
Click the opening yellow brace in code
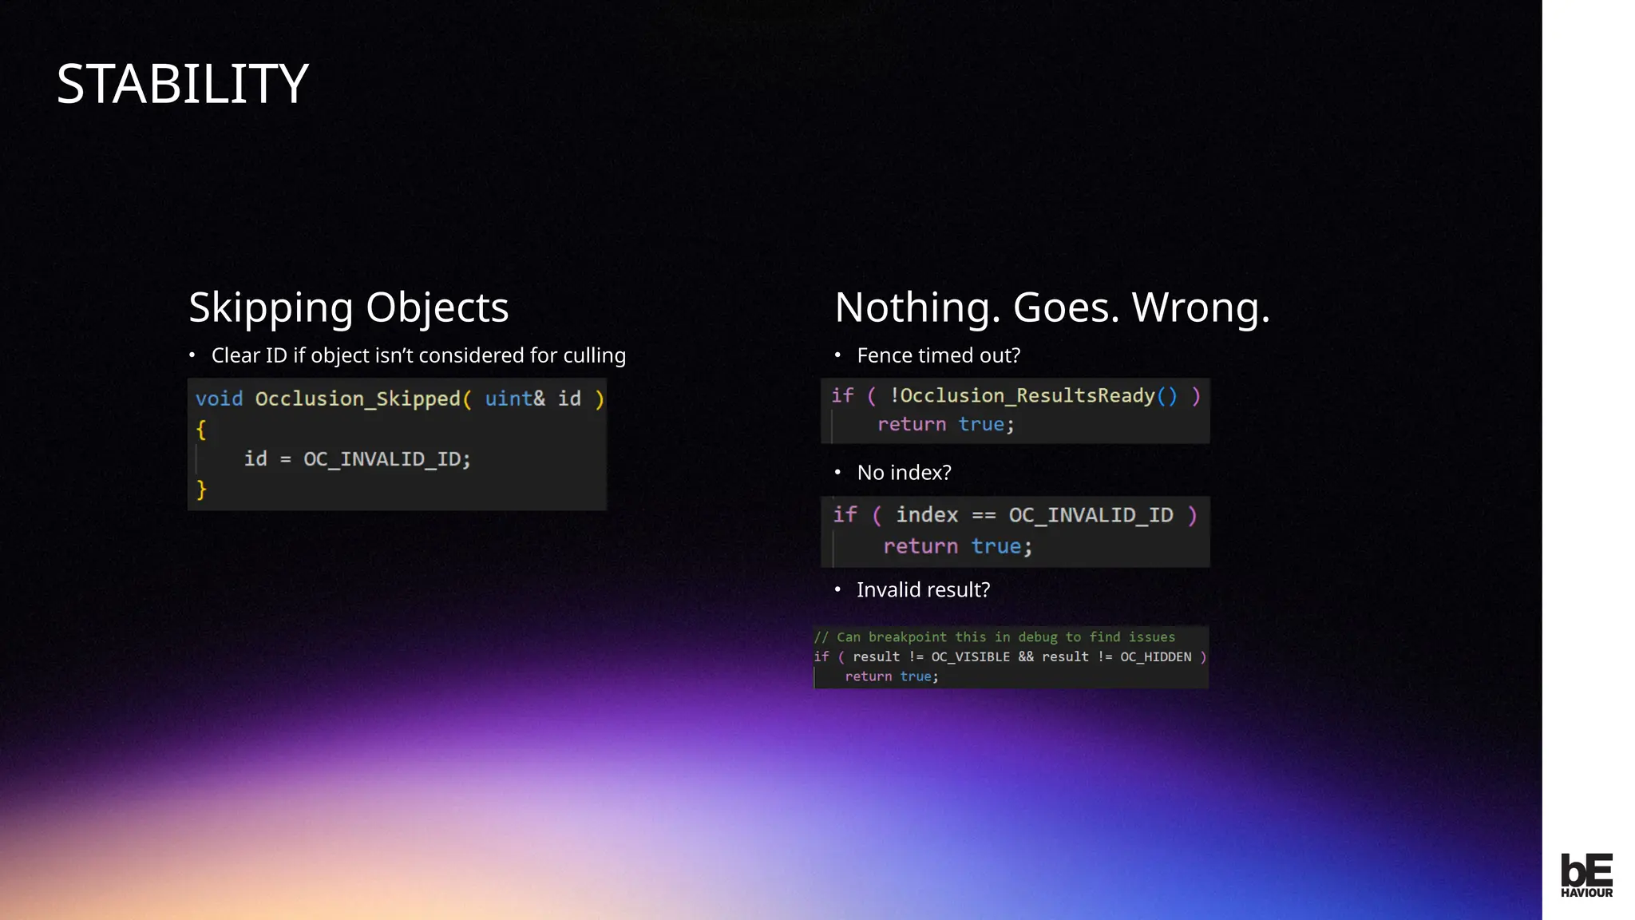(201, 430)
